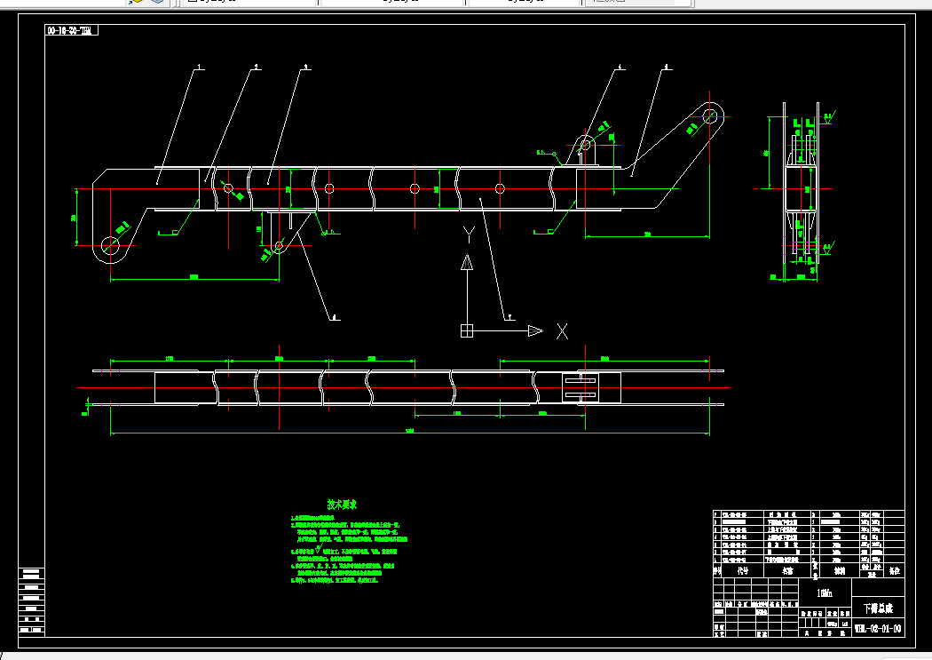This screenshot has height=660, width=932.
Task: Select the slotted block in the top view
Action: pyautogui.click(x=581, y=387)
